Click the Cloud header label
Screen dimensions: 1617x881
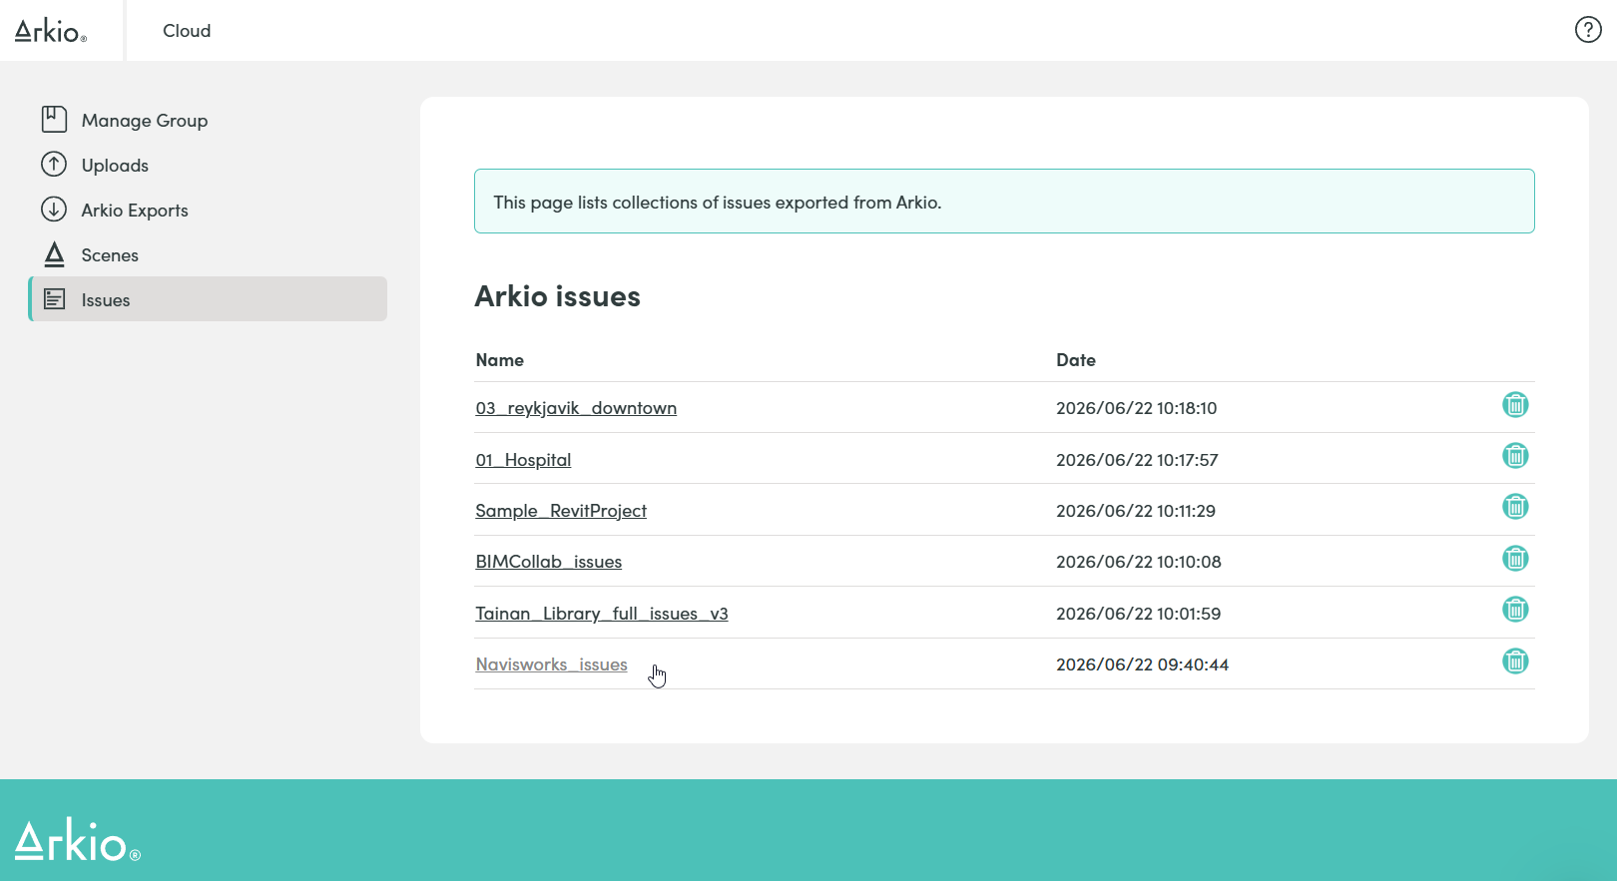tap(187, 31)
